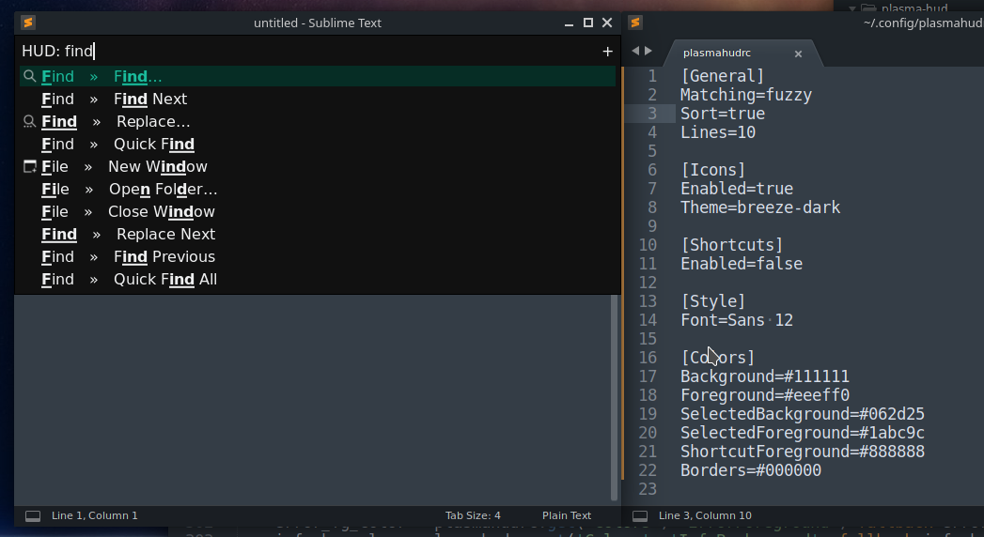Close the plasmahudrc tab
Screen dimensions: 984x537
pyautogui.click(x=798, y=54)
